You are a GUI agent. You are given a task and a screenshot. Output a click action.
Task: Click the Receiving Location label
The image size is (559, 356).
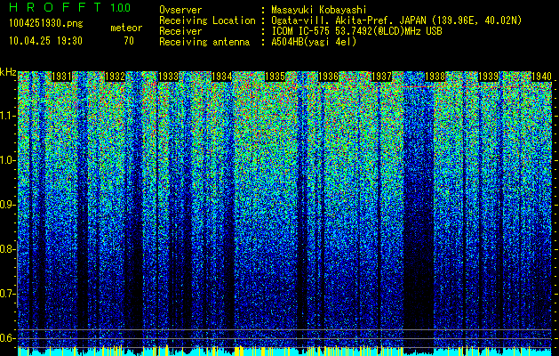click(207, 20)
